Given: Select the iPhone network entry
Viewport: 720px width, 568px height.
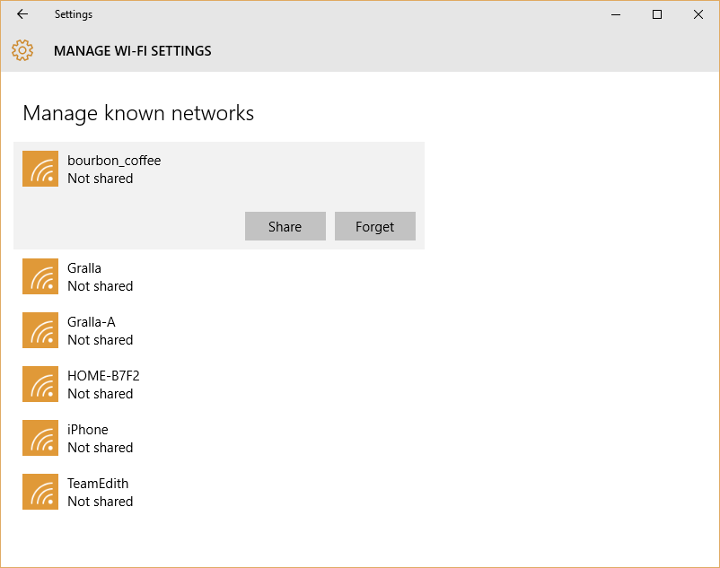Looking at the screenshot, I should [x=219, y=438].
